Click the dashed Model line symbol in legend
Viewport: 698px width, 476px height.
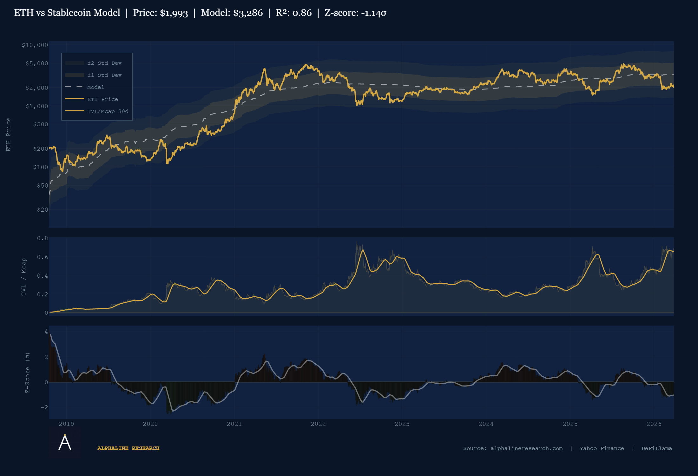(74, 87)
